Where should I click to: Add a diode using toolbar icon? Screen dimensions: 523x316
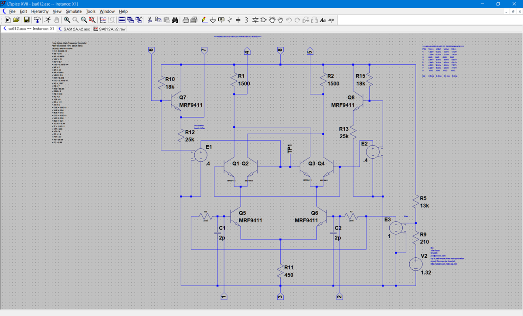tap(255, 20)
